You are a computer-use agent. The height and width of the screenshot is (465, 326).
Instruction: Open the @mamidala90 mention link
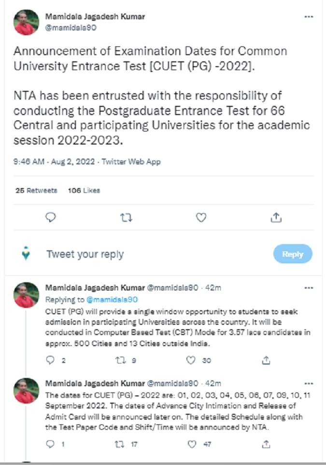click(x=112, y=300)
